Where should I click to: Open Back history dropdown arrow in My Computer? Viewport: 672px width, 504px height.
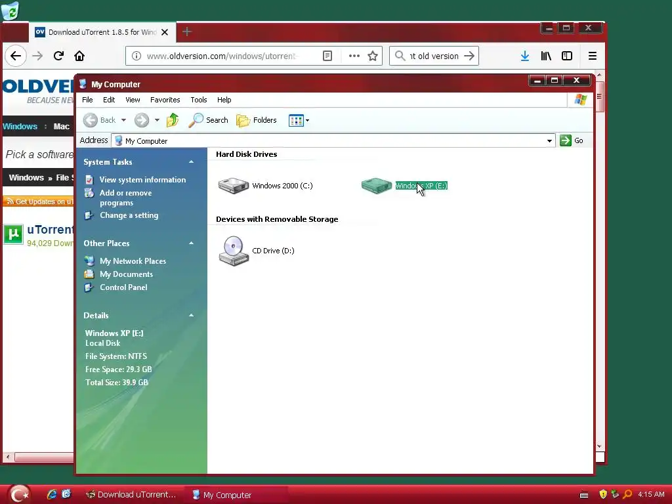tap(124, 121)
